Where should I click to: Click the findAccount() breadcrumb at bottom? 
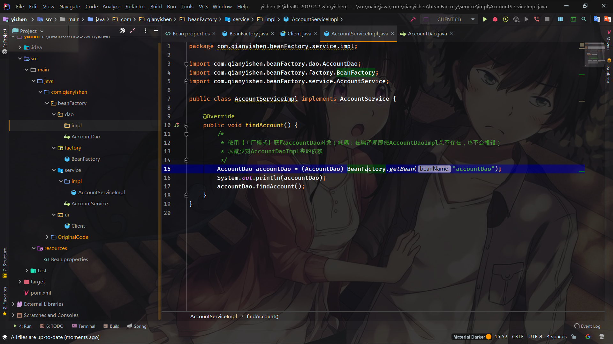(x=262, y=316)
